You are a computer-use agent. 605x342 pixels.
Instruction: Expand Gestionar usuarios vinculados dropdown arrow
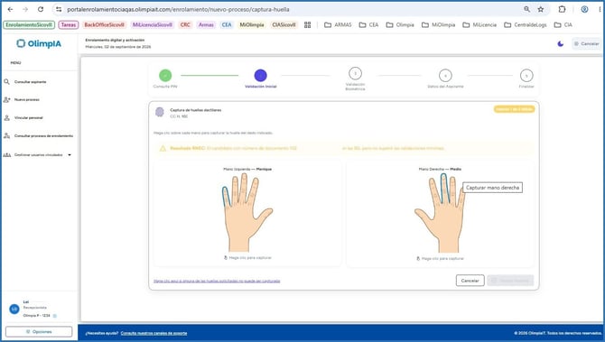[x=70, y=155]
